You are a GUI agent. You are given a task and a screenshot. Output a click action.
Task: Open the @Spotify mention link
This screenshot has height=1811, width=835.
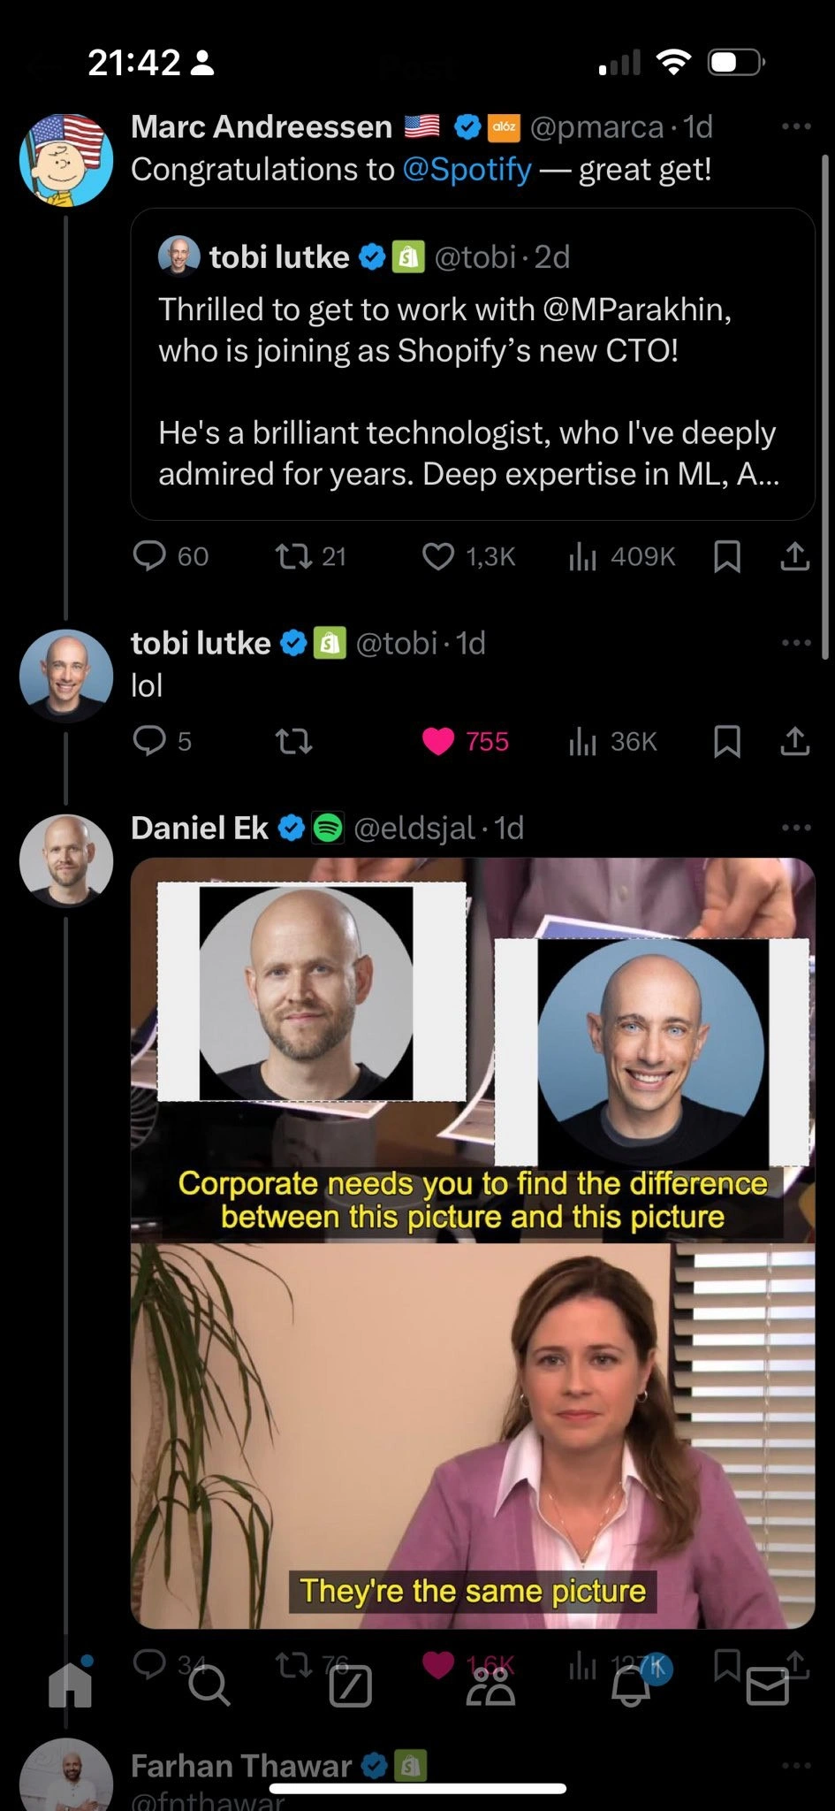pyautogui.click(x=467, y=169)
